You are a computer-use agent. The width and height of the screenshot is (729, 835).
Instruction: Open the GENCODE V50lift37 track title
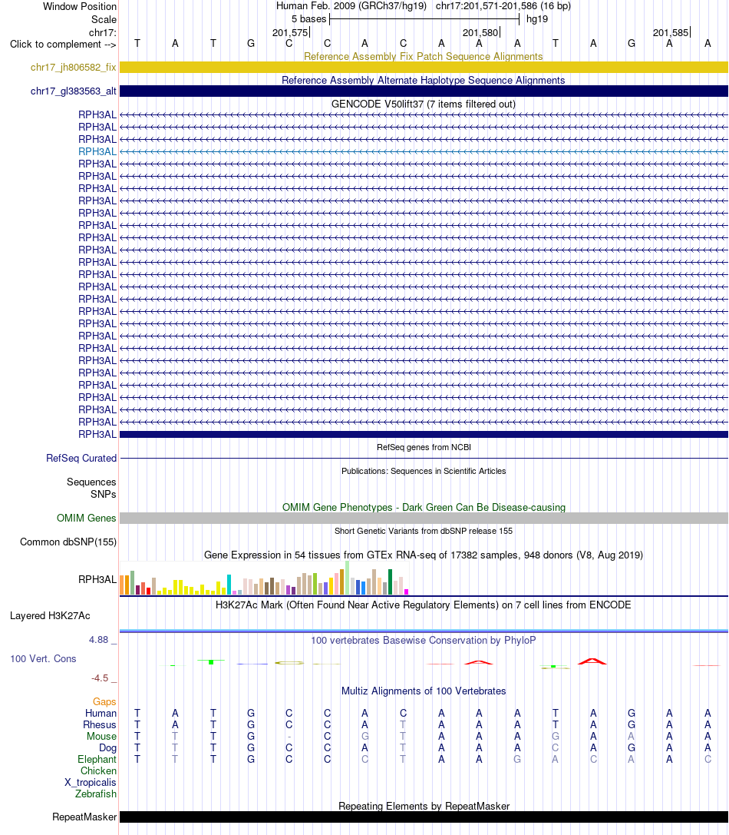[424, 104]
